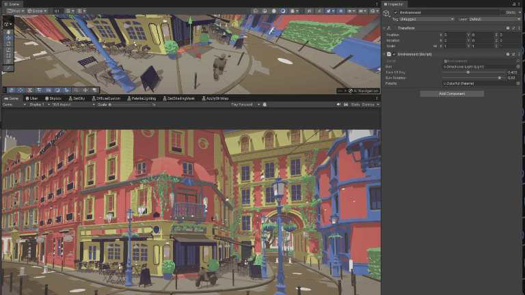Viewport: 525px width, 295px height.
Task: Switch to the DiffuseCustom tab
Action: pyautogui.click(x=106, y=98)
